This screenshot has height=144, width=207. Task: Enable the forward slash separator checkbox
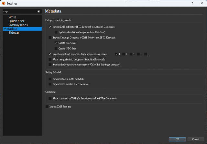click(124, 54)
